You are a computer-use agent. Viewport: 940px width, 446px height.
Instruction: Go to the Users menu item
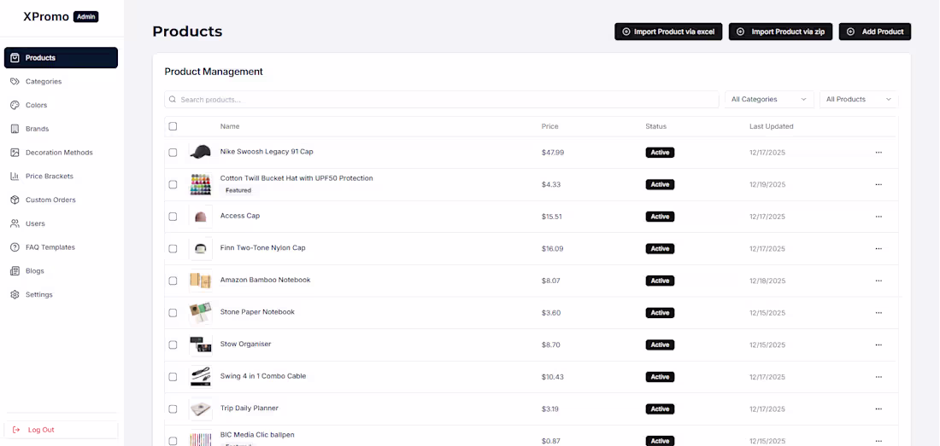click(35, 223)
